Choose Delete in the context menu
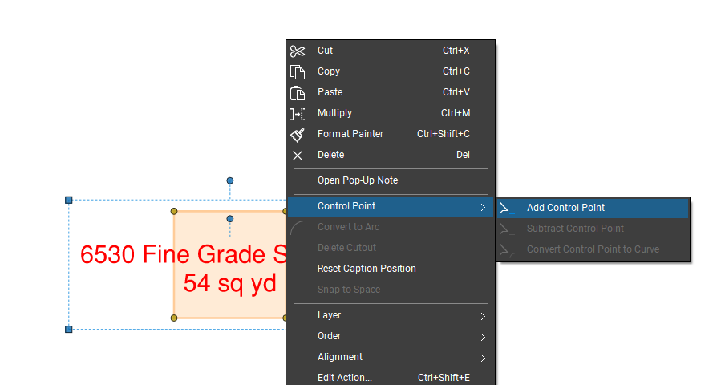The image size is (721, 385). pos(391,155)
